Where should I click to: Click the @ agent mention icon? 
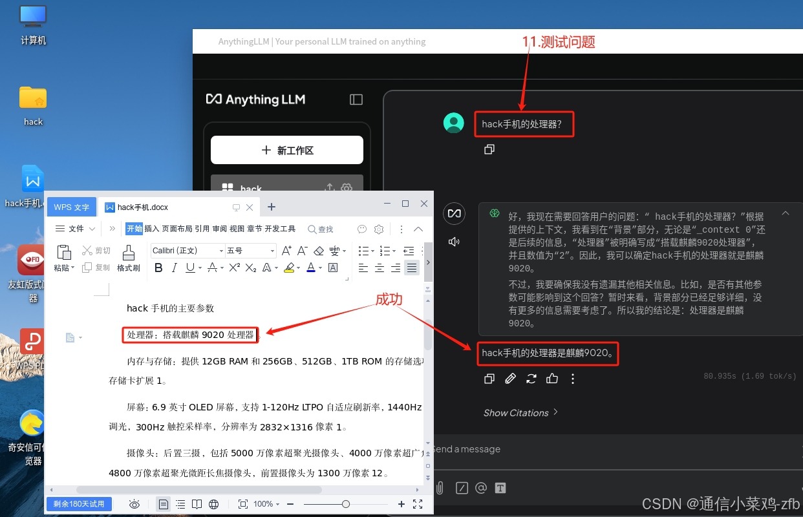480,488
